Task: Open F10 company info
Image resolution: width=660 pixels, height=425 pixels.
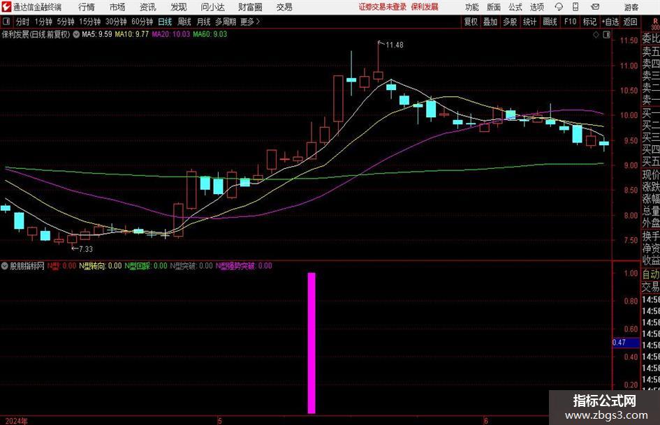Action: click(570, 22)
